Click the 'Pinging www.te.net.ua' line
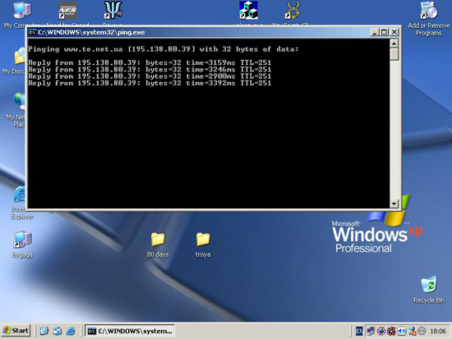This screenshot has height=339, width=452. [x=164, y=49]
